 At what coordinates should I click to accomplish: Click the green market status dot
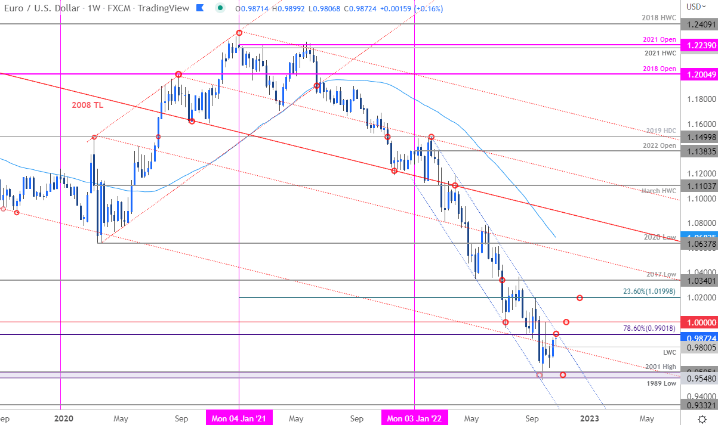[221, 7]
